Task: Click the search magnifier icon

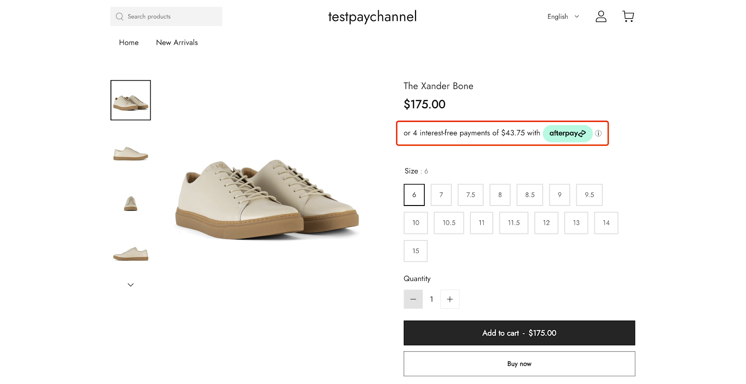Action: coord(120,17)
